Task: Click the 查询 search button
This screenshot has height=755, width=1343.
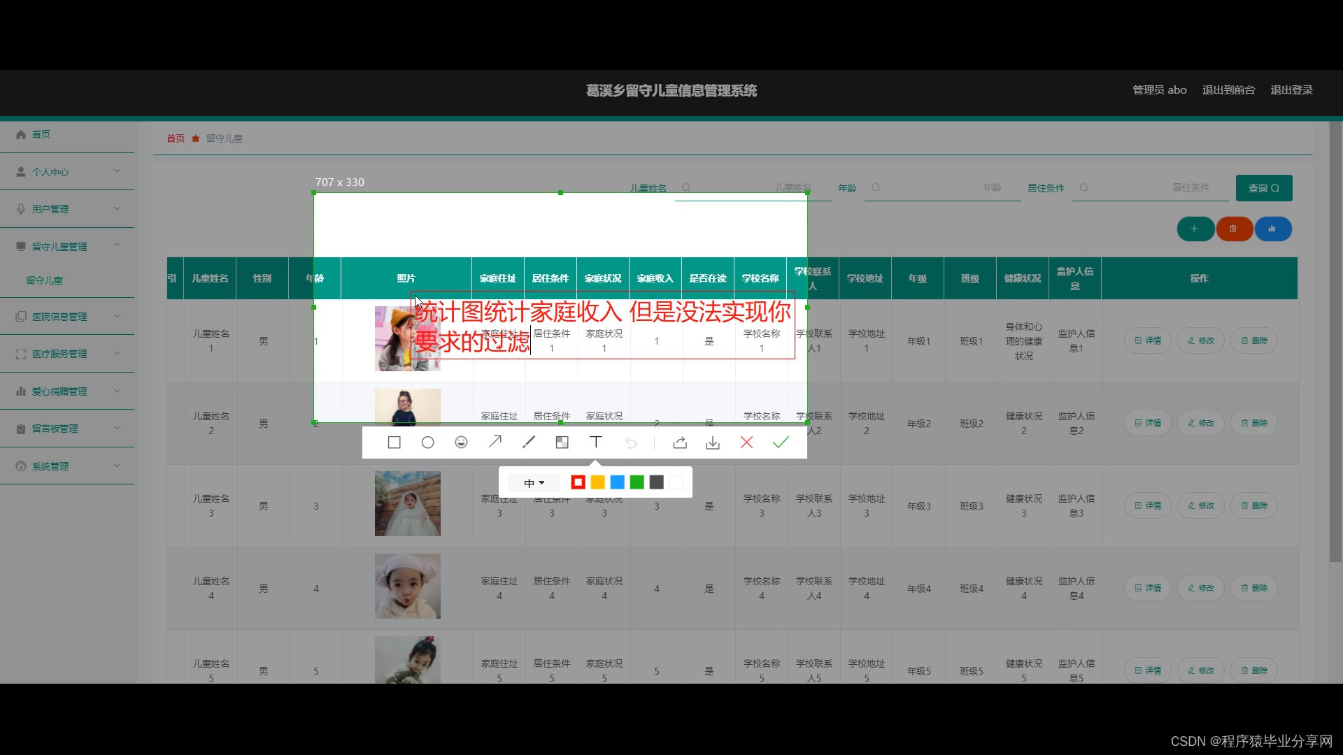Action: click(x=1263, y=188)
